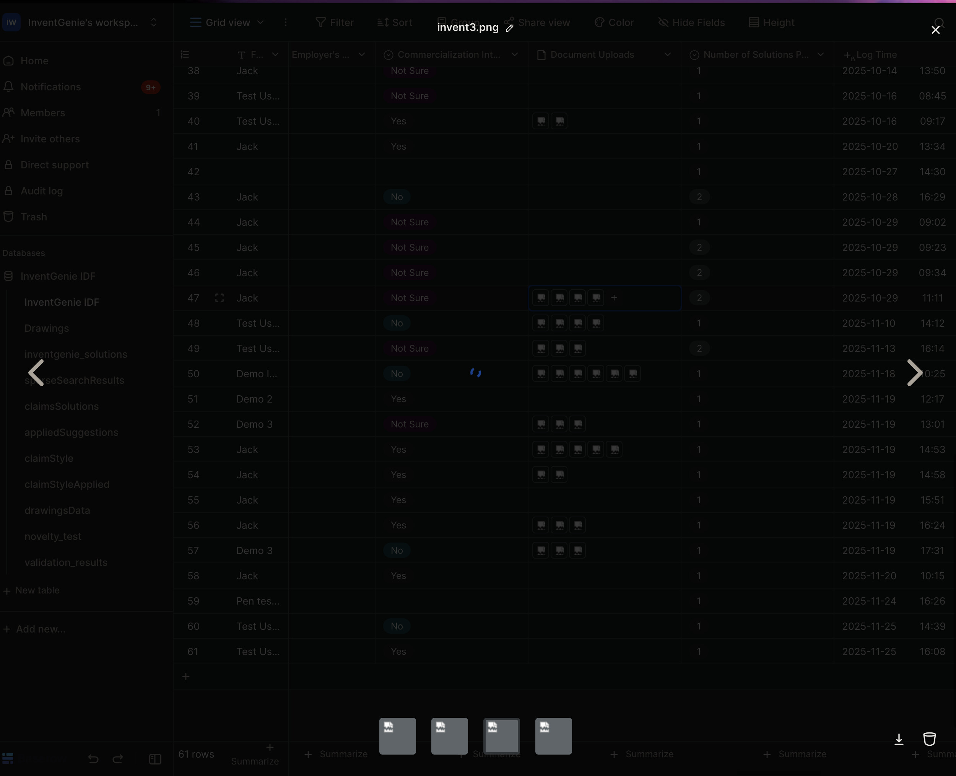Close the image preview overlay
The width and height of the screenshot is (956, 776).
click(935, 30)
